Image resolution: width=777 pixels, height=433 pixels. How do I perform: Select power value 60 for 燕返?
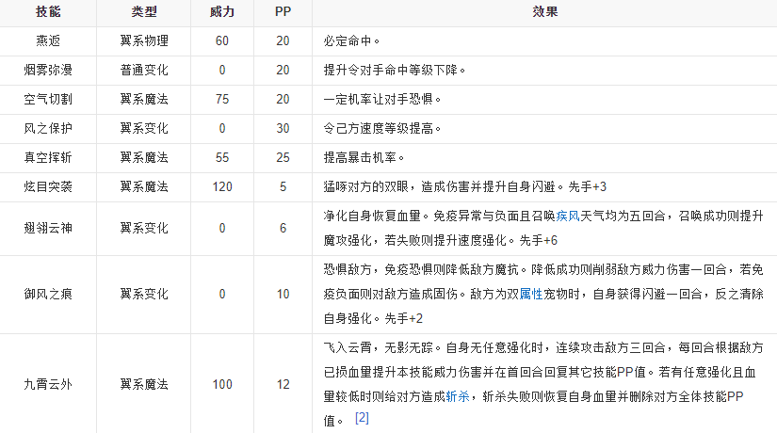222,41
